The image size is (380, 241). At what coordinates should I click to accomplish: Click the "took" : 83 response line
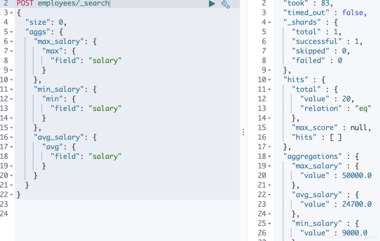point(308,3)
